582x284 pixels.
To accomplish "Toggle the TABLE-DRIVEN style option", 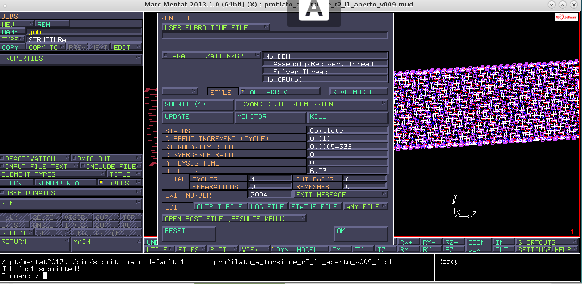I will (x=279, y=92).
